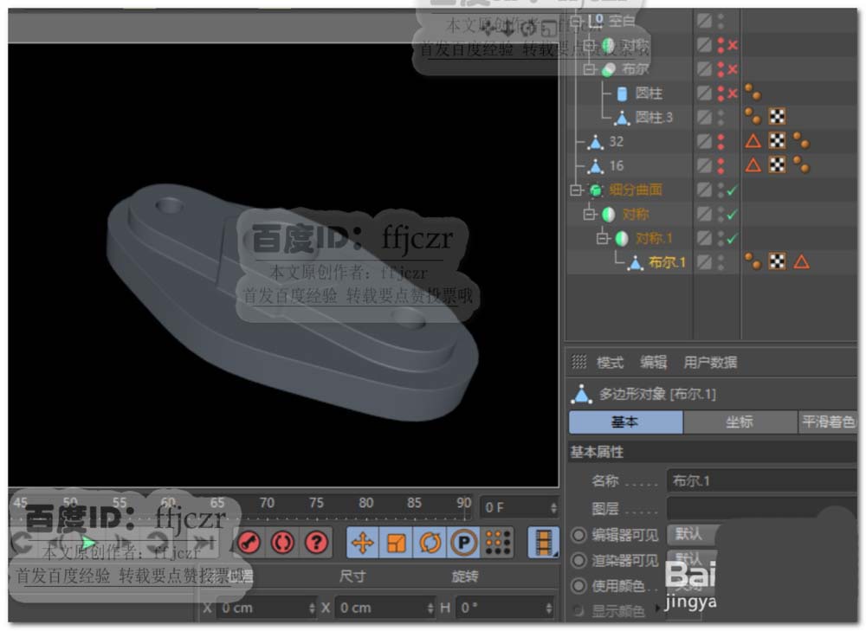Disable orange 对称 green check under 细分曲面

click(733, 214)
